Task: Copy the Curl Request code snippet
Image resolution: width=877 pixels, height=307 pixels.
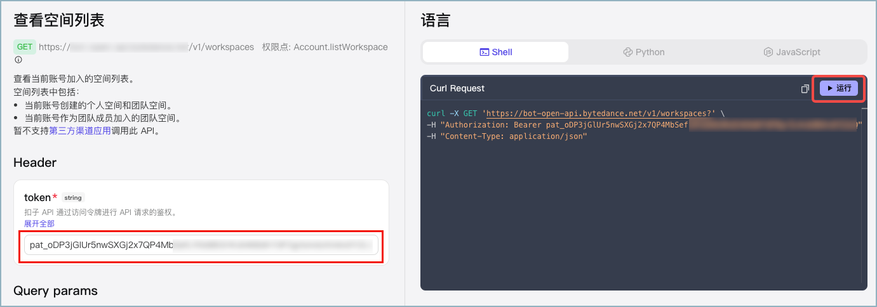Action: tap(805, 89)
